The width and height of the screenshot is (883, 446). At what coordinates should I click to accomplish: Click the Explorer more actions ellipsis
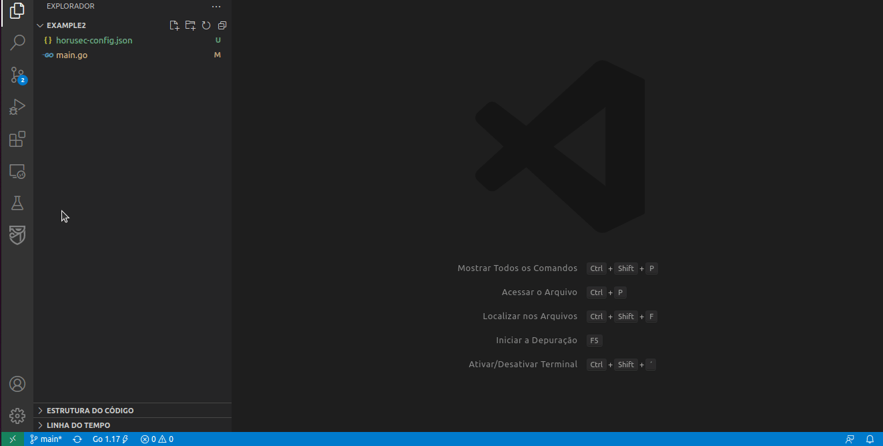pyautogui.click(x=216, y=7)
